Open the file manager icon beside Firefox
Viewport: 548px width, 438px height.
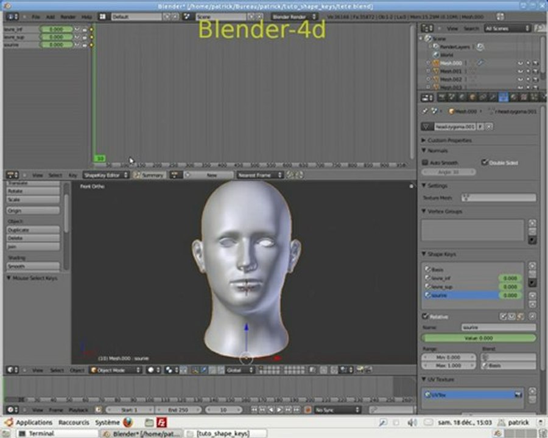(x=149, y=422)
